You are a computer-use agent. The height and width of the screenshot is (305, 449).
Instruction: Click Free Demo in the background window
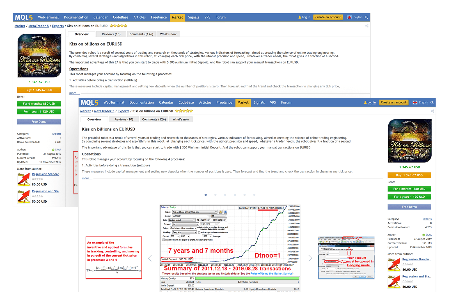[x=39, y=122]
